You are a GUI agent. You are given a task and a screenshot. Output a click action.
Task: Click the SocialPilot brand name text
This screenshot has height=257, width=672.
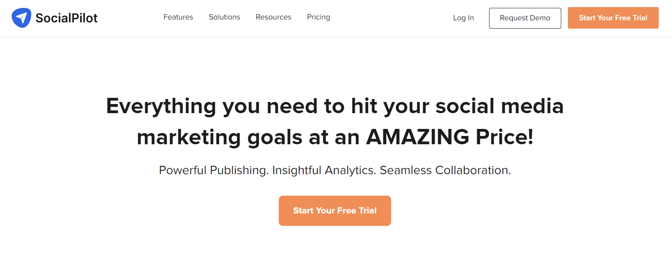click(x=66, y=18)
